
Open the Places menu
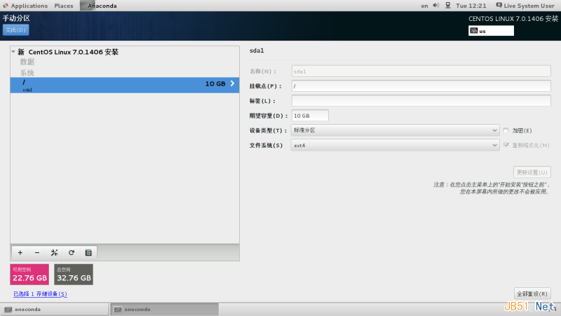[64, 6]
